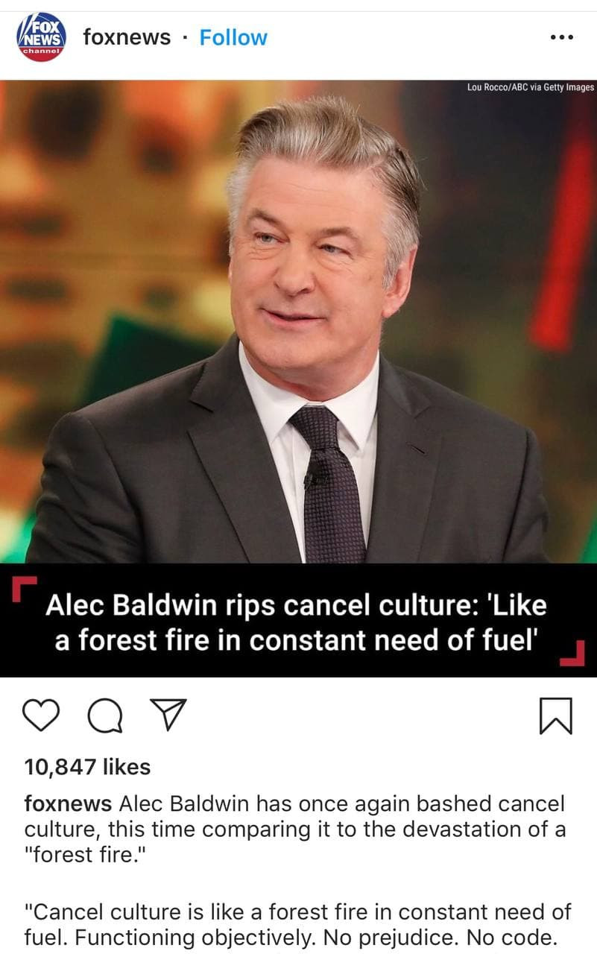Open bold foxnews username in caption
The image size is (597, 954).
68,804
